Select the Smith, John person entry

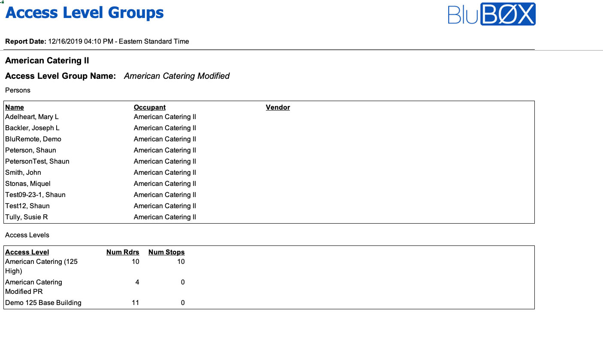23,172
